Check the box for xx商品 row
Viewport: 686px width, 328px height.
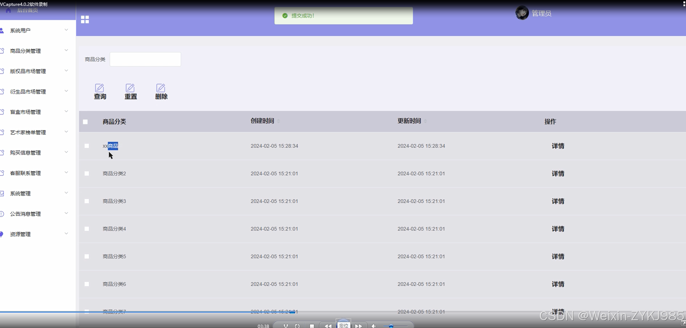(x=87, y=146)
